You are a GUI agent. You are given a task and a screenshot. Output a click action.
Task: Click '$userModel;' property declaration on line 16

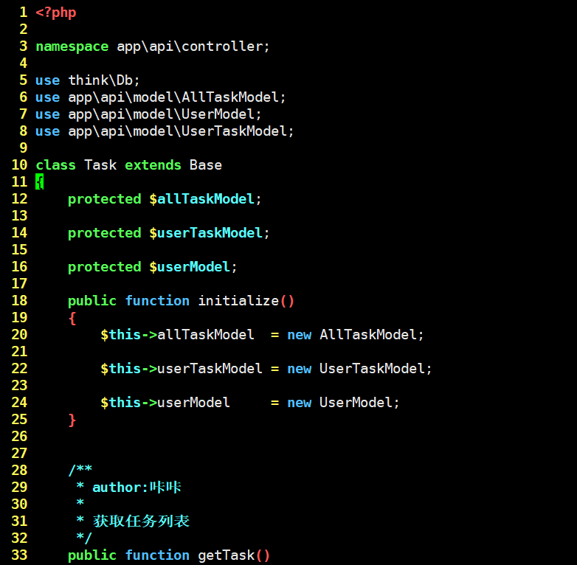(x=193, y=267)
